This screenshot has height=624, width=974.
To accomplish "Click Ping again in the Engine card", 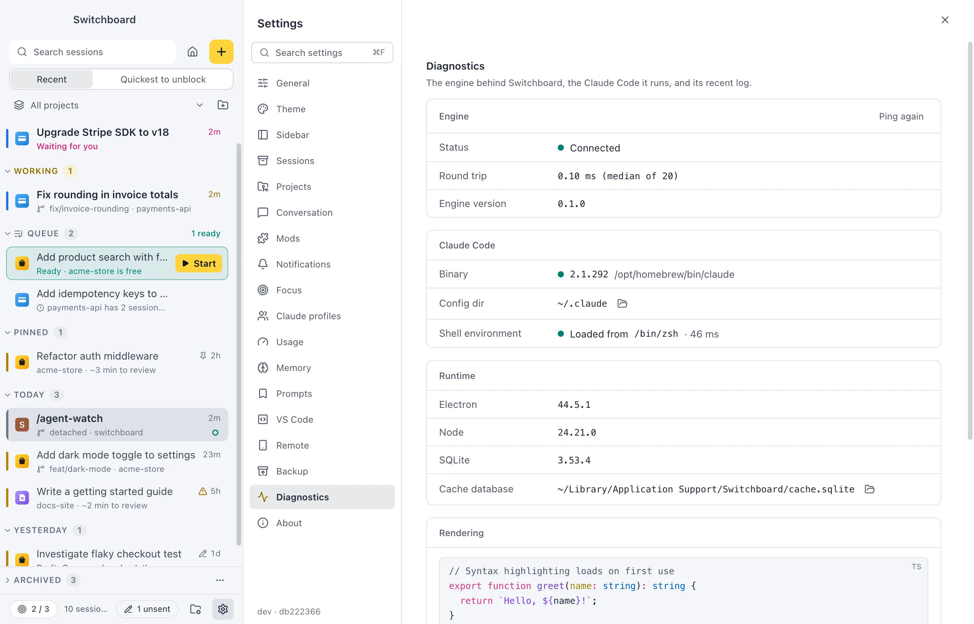I will click(x=901, y=116).
